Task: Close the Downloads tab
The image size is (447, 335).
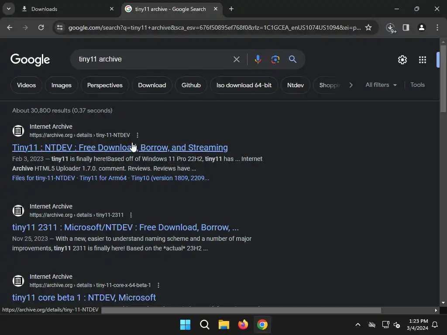Action: click(x=112, y=9)
